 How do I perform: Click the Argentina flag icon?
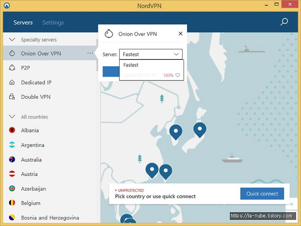pos(12,145)
